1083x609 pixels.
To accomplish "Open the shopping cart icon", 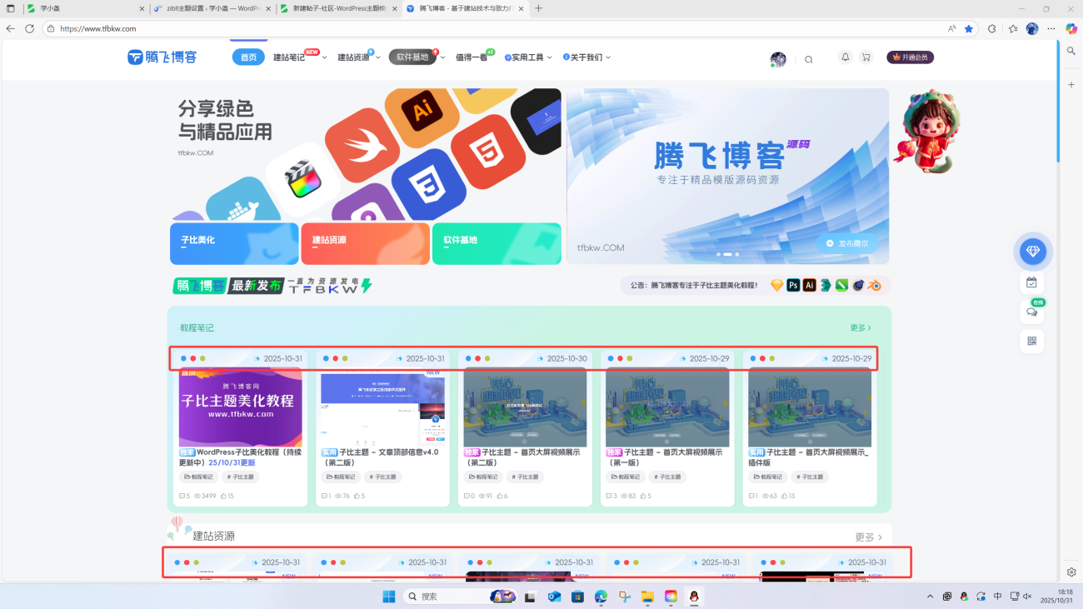I will 866,57.
